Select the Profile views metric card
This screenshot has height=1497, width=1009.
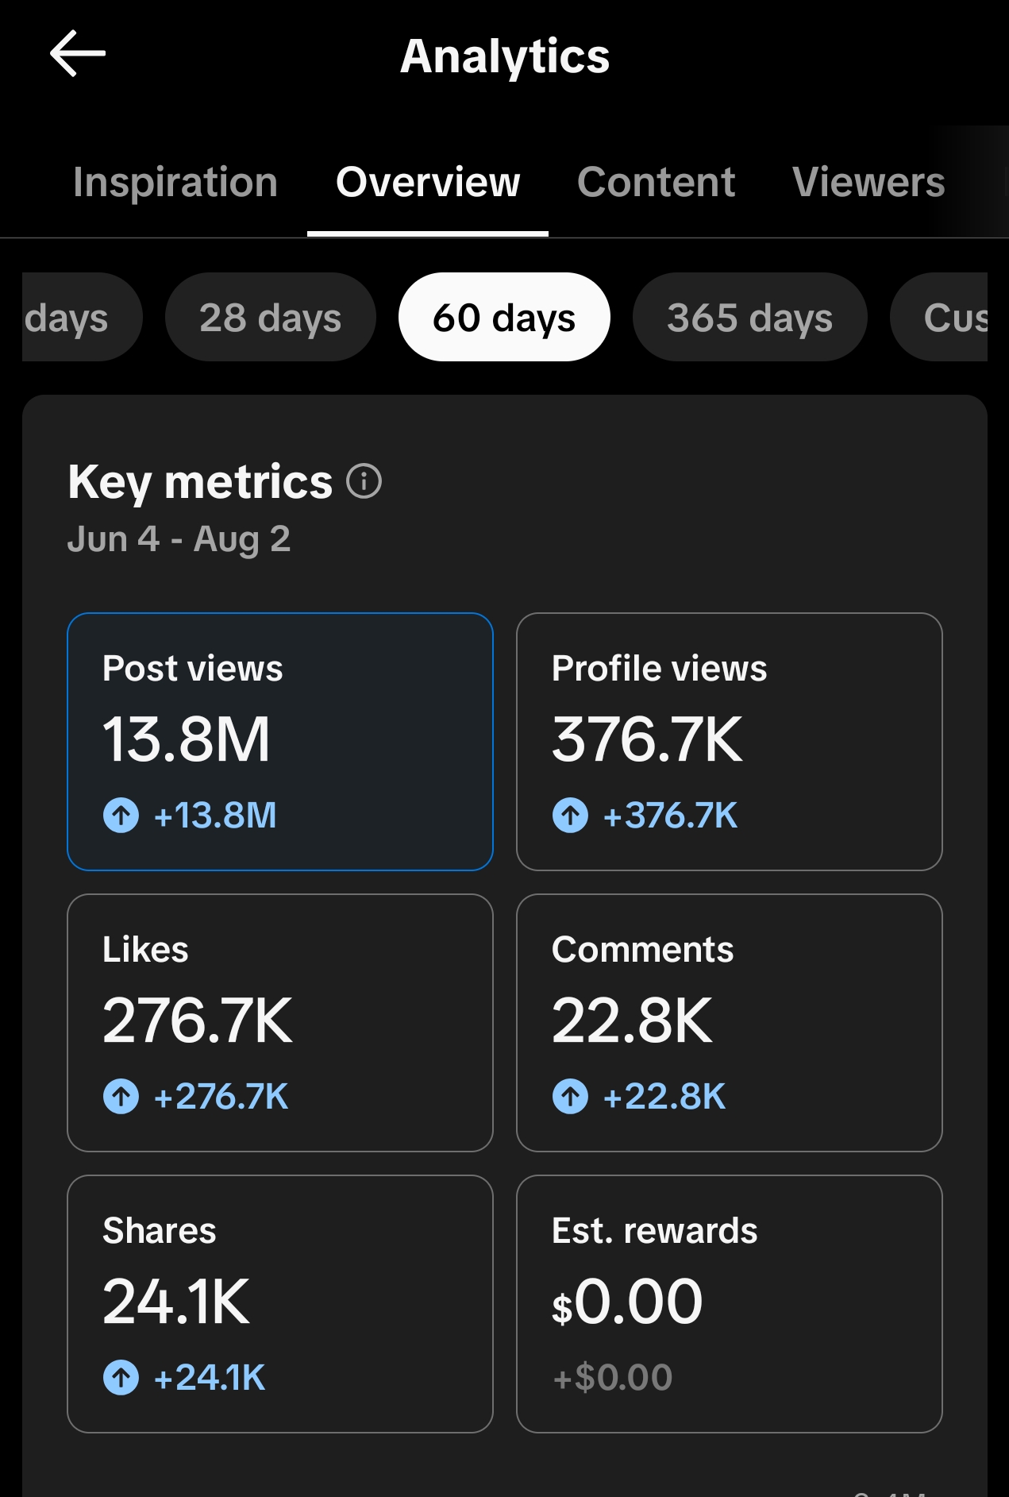click(x=730, y=742)
